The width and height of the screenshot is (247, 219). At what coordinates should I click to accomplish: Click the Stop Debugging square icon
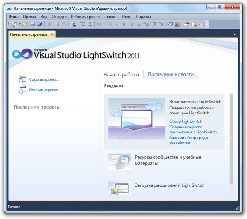coord(138,24)
